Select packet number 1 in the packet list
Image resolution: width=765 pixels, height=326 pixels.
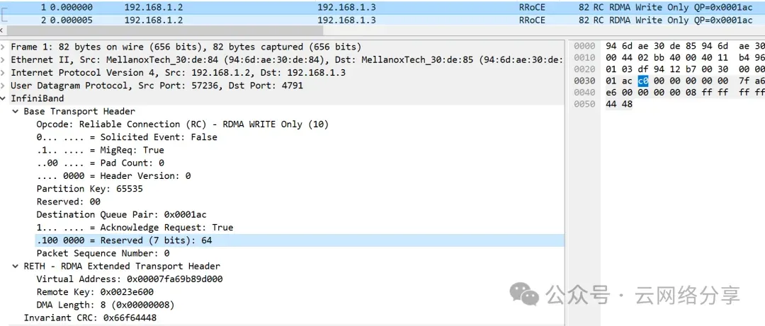point(283,7)
